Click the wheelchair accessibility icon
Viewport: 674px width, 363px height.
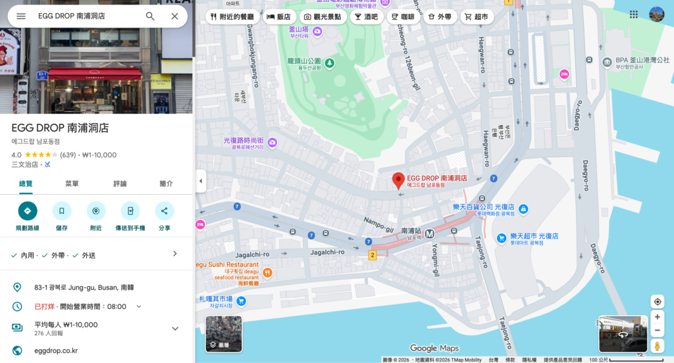click(x=47, y=164)
